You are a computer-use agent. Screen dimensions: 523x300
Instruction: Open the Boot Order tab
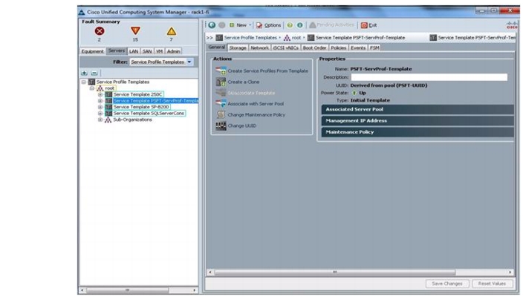(314, 48)
